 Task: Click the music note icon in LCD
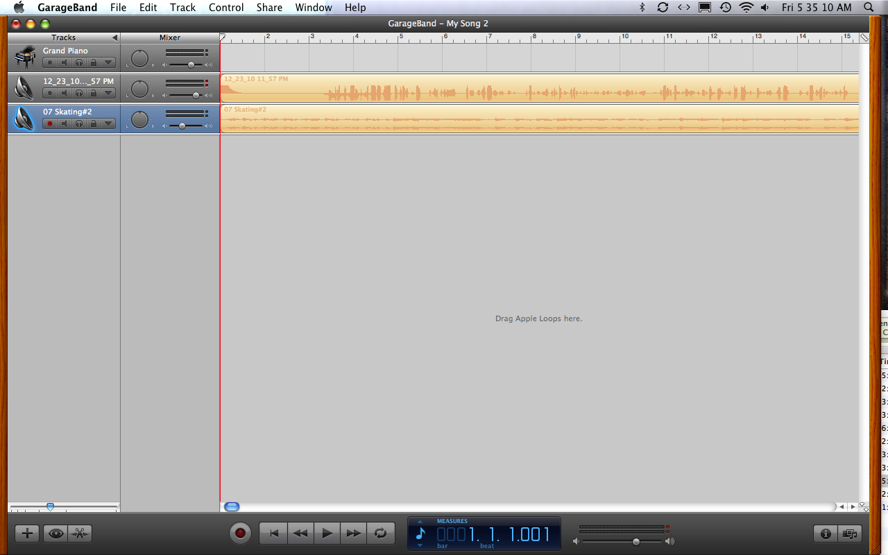point(420,533)
